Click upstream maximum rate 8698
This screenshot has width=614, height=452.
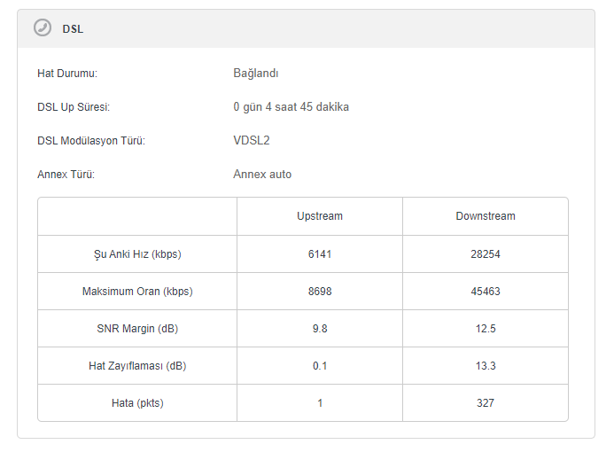[320, 292]
